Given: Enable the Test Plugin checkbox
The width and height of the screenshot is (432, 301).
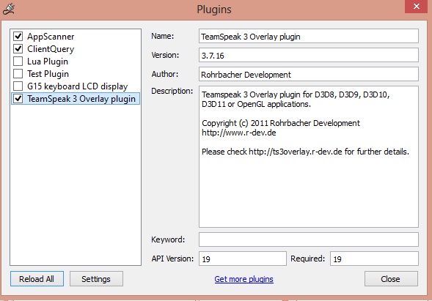Looking at the screenshot, I should [18, 74].
